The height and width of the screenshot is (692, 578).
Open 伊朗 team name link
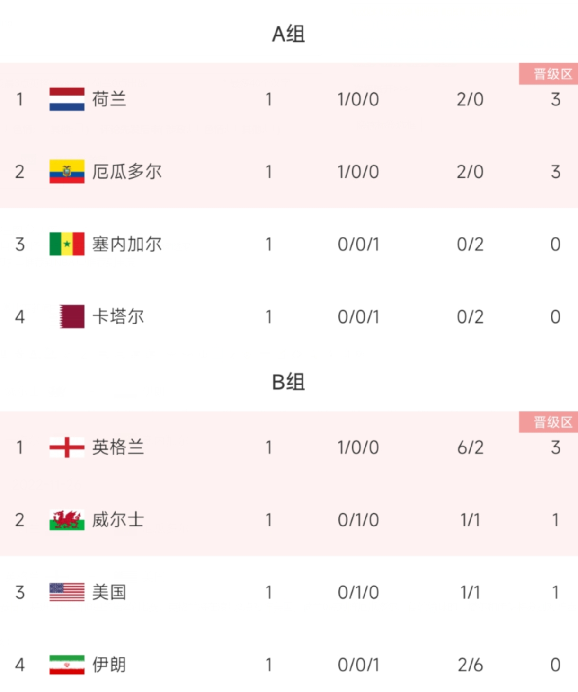pyautogui.click(x=109, y=665)
